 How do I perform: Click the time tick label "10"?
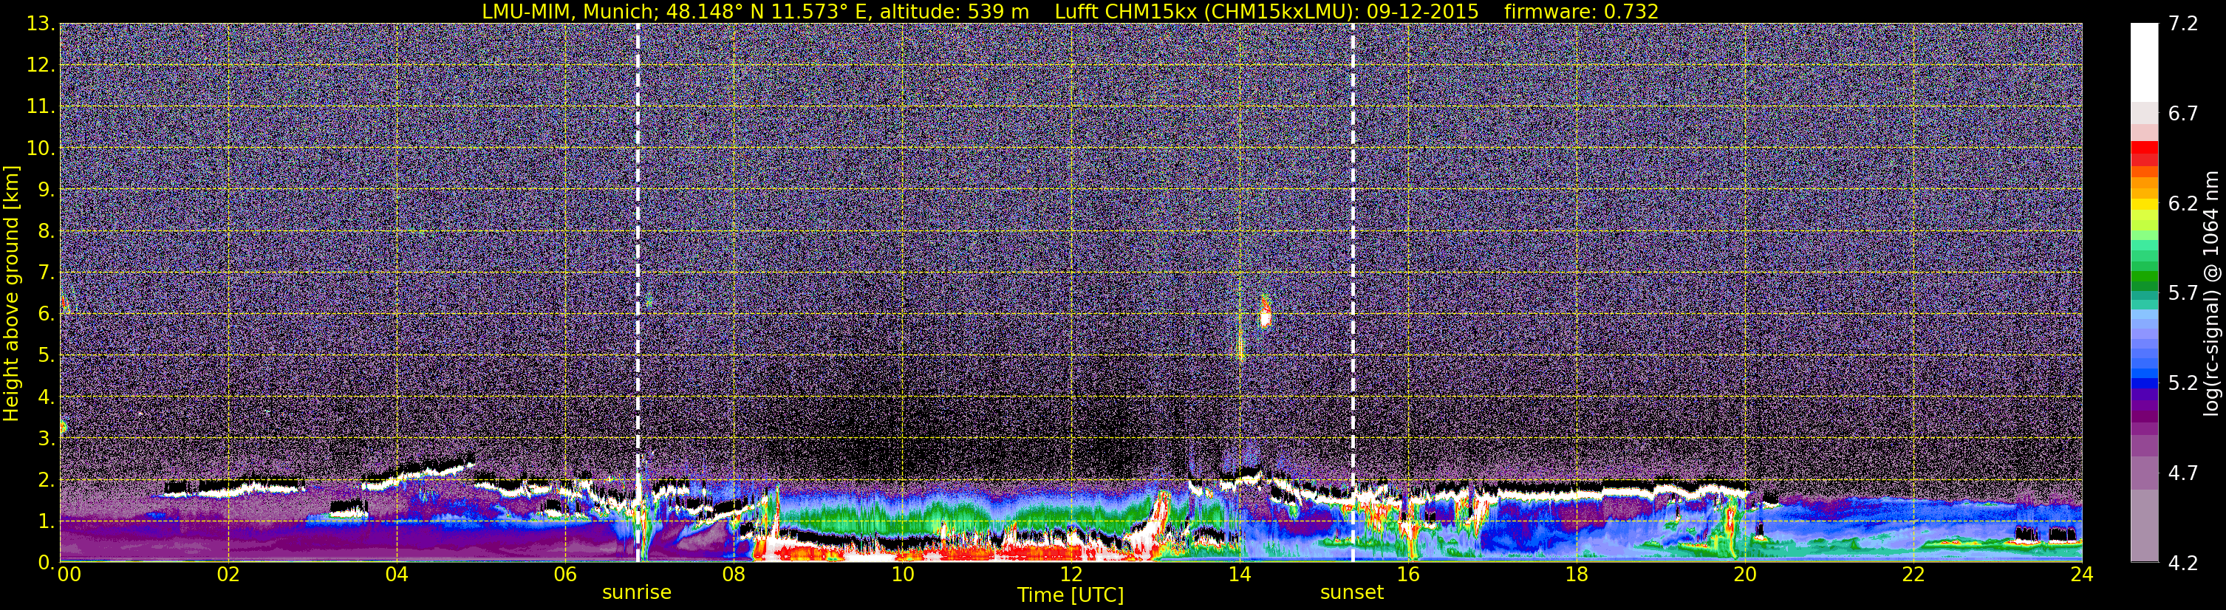pyautogui.click(x=902, y=575)
